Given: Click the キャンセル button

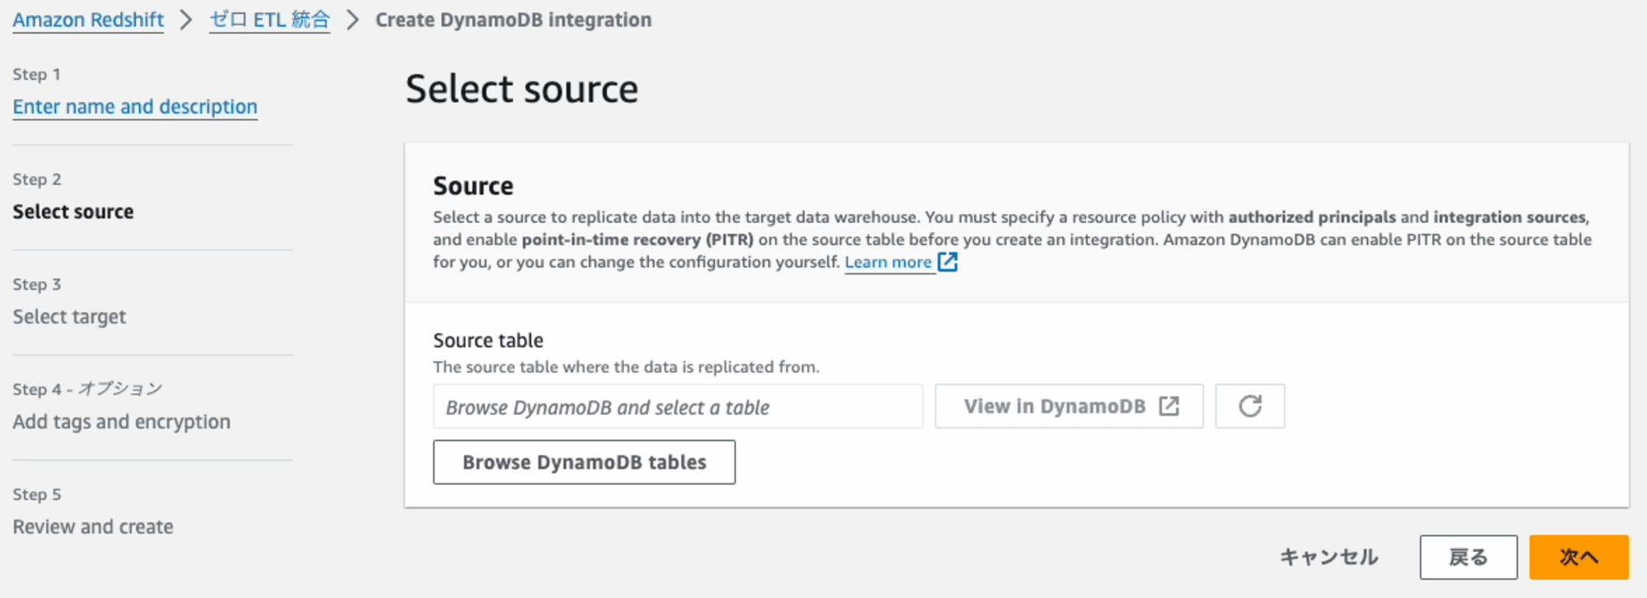Looking at the screenshot, I should [1328, 557].
